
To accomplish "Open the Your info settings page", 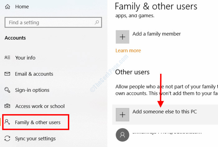I will [25, 58].
